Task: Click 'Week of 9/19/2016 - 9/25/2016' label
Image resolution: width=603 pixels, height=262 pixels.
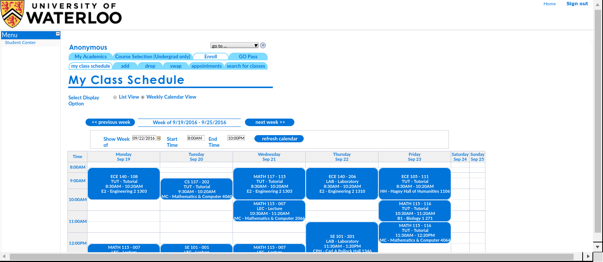Action: click(x=190, y=122)
